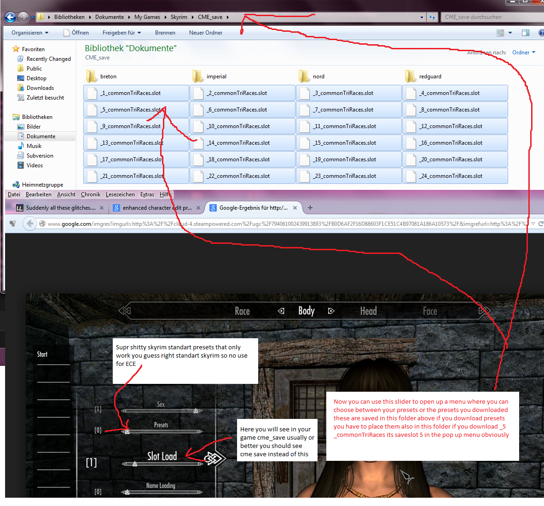
Task: Open the Bearbeiten menu
Action: tap(39, 194)
